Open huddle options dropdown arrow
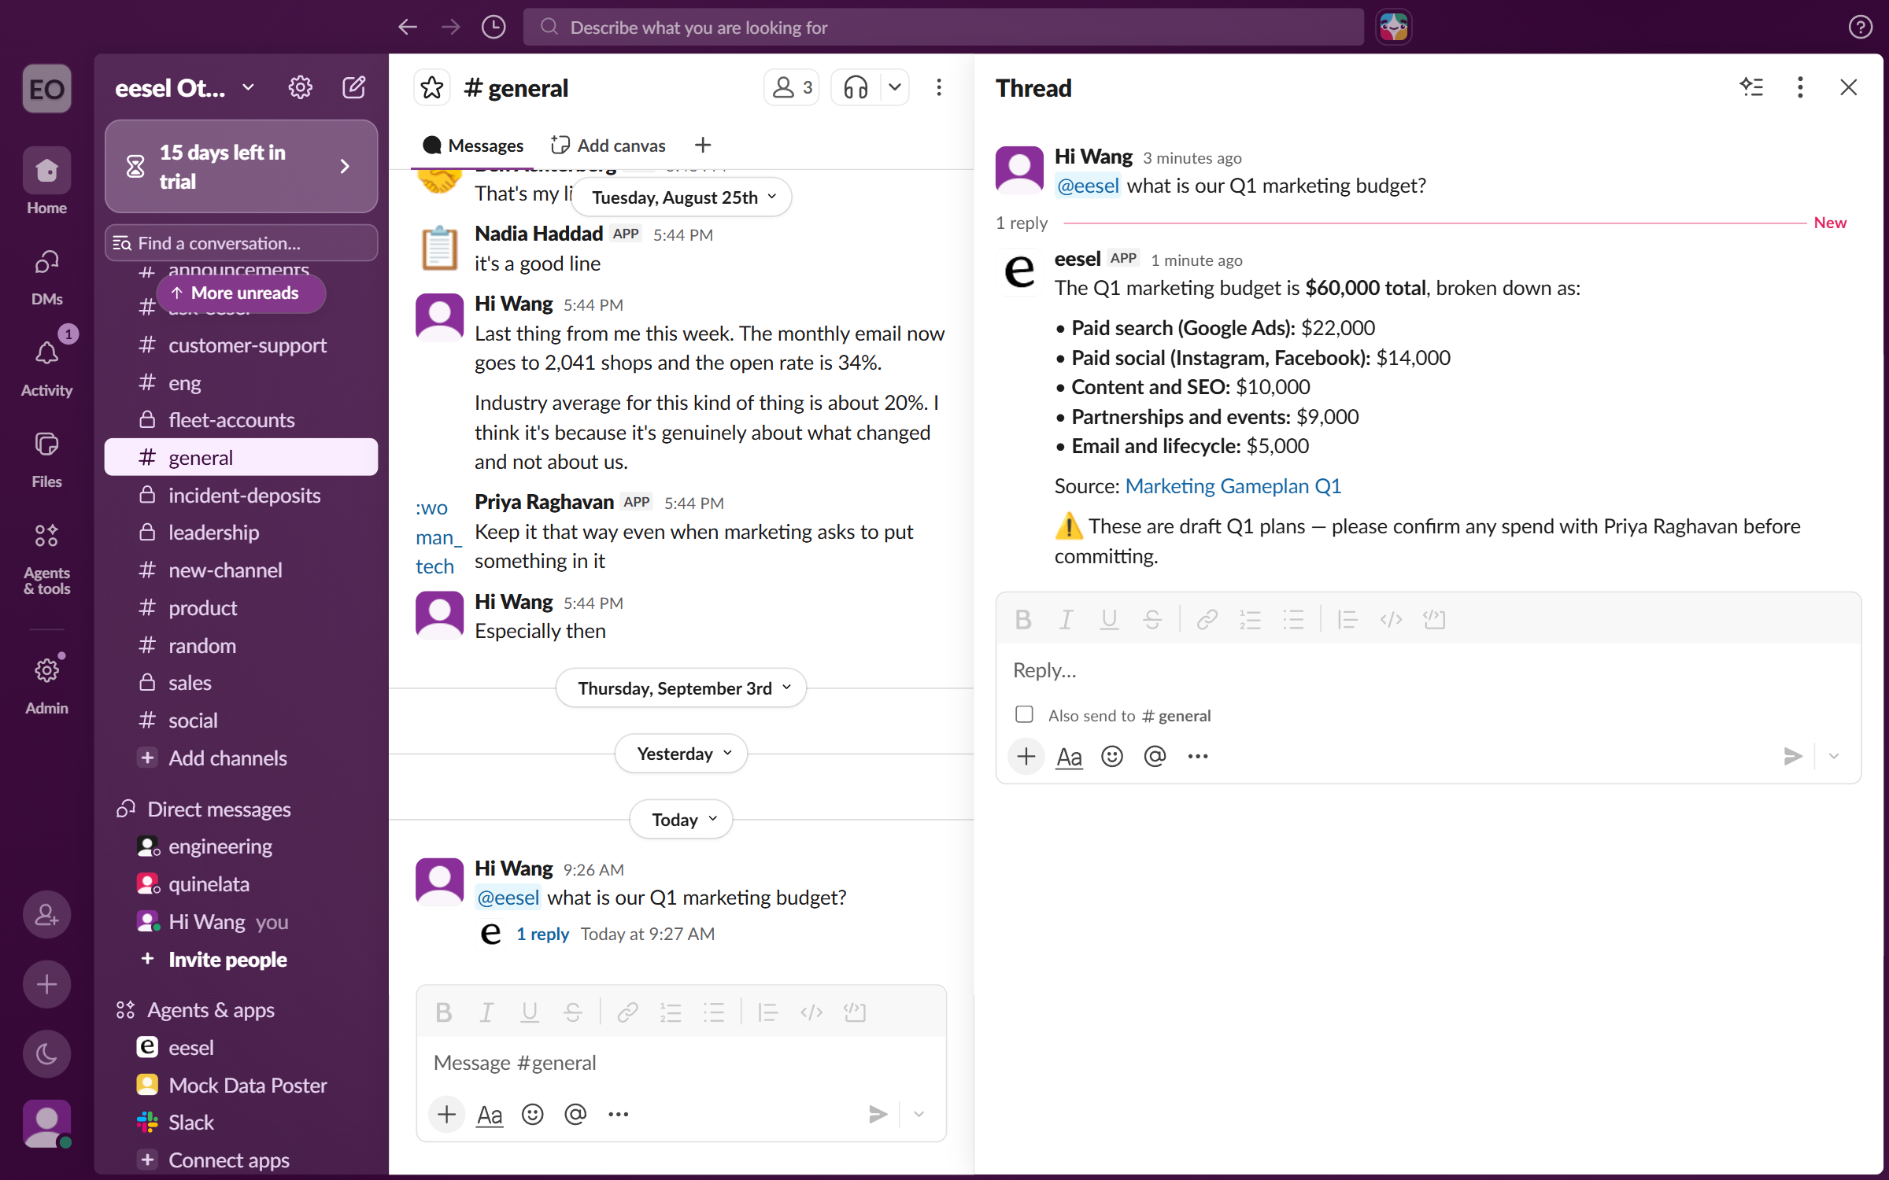Viewport: 1889px width, 1180px height. coord(894,87)
